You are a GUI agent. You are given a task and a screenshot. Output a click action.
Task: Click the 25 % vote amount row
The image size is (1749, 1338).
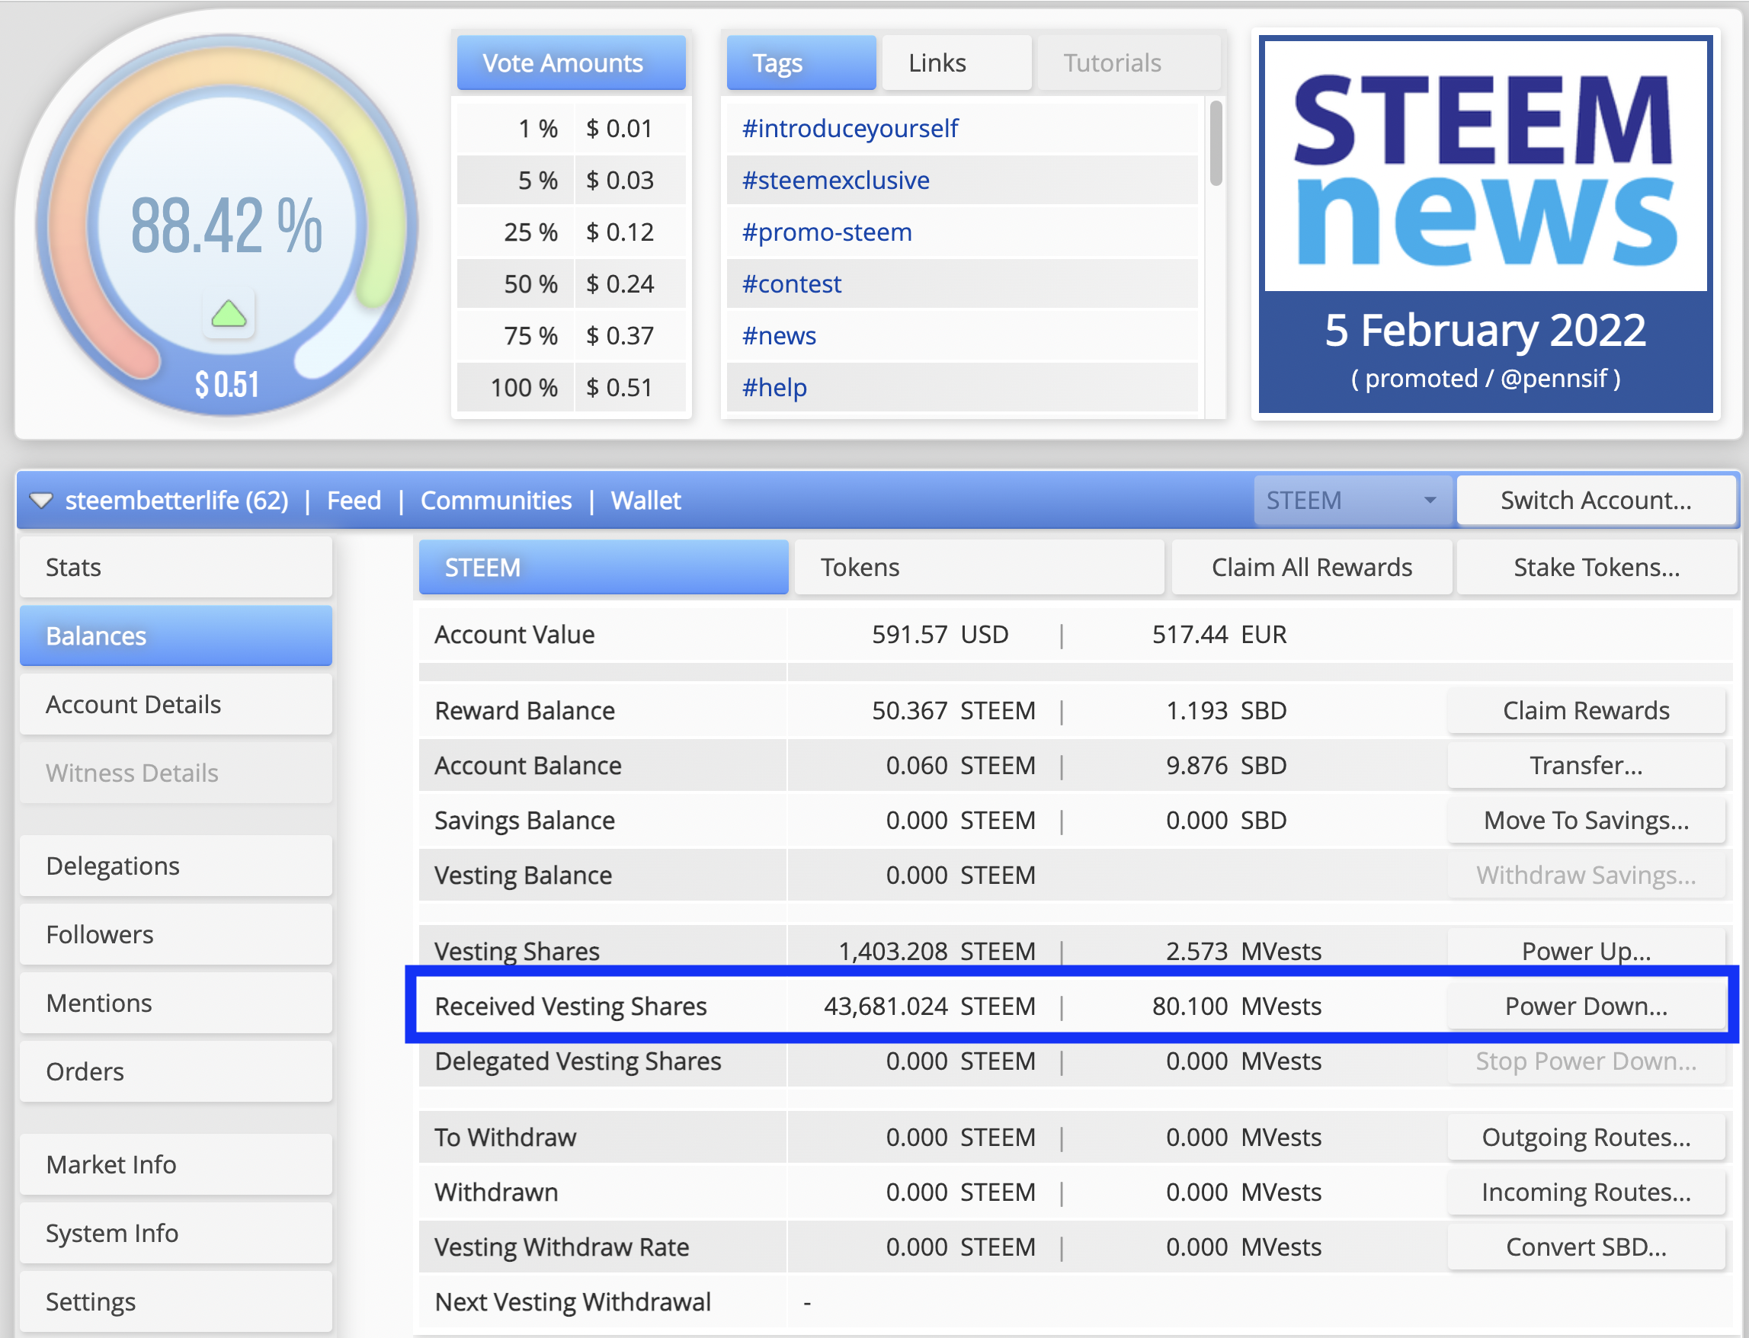(x=571, y=232)
